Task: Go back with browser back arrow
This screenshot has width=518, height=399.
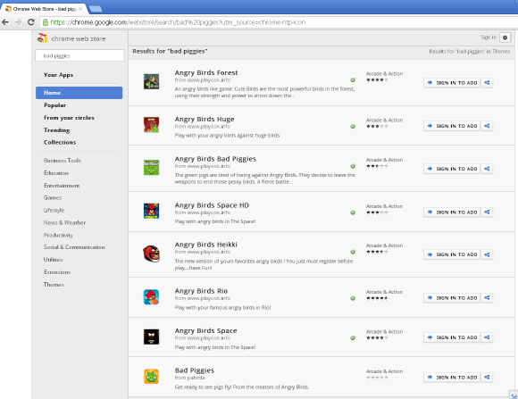Action: (5, 22)
